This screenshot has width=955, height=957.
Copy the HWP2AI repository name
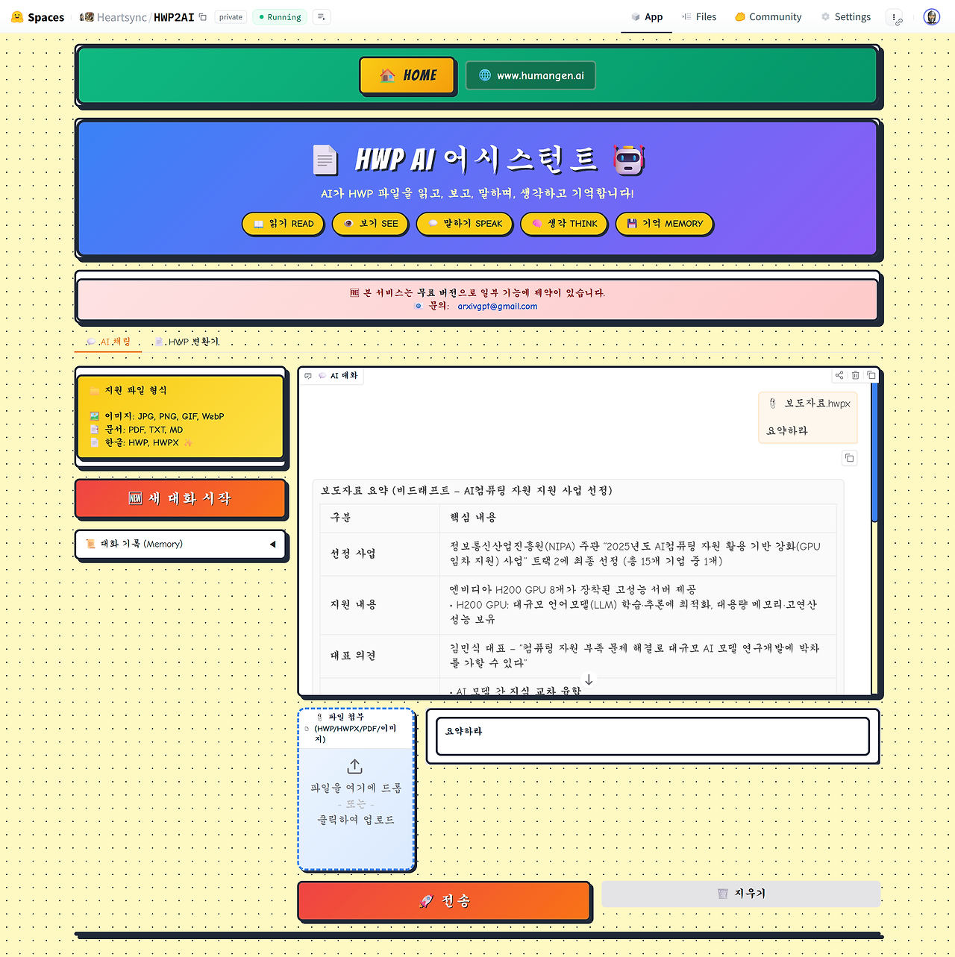point(202,17)
